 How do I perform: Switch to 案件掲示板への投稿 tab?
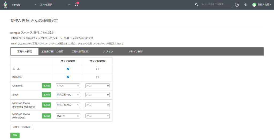point(52,51)
